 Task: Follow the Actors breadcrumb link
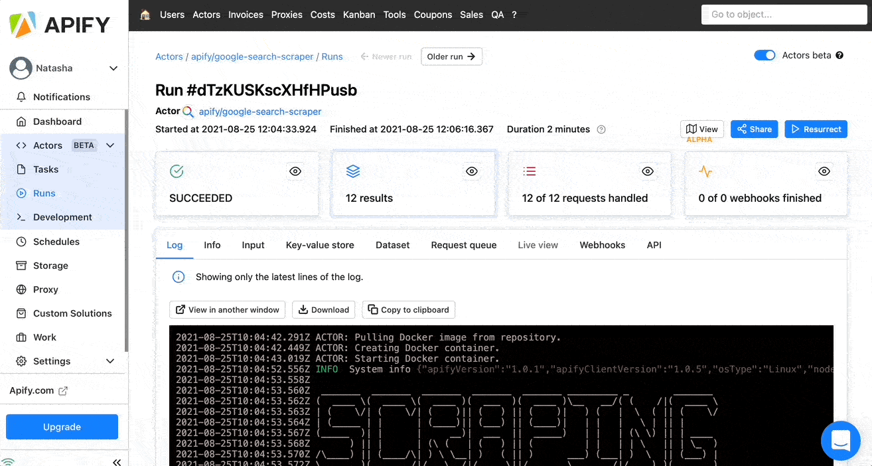(x=169, y=56)
